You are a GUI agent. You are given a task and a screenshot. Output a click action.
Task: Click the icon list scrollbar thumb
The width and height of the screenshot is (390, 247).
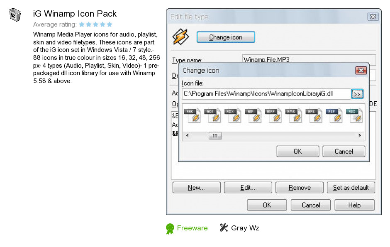(x=215, y=136)
